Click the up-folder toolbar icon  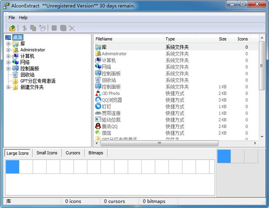(x=13, y=28)
